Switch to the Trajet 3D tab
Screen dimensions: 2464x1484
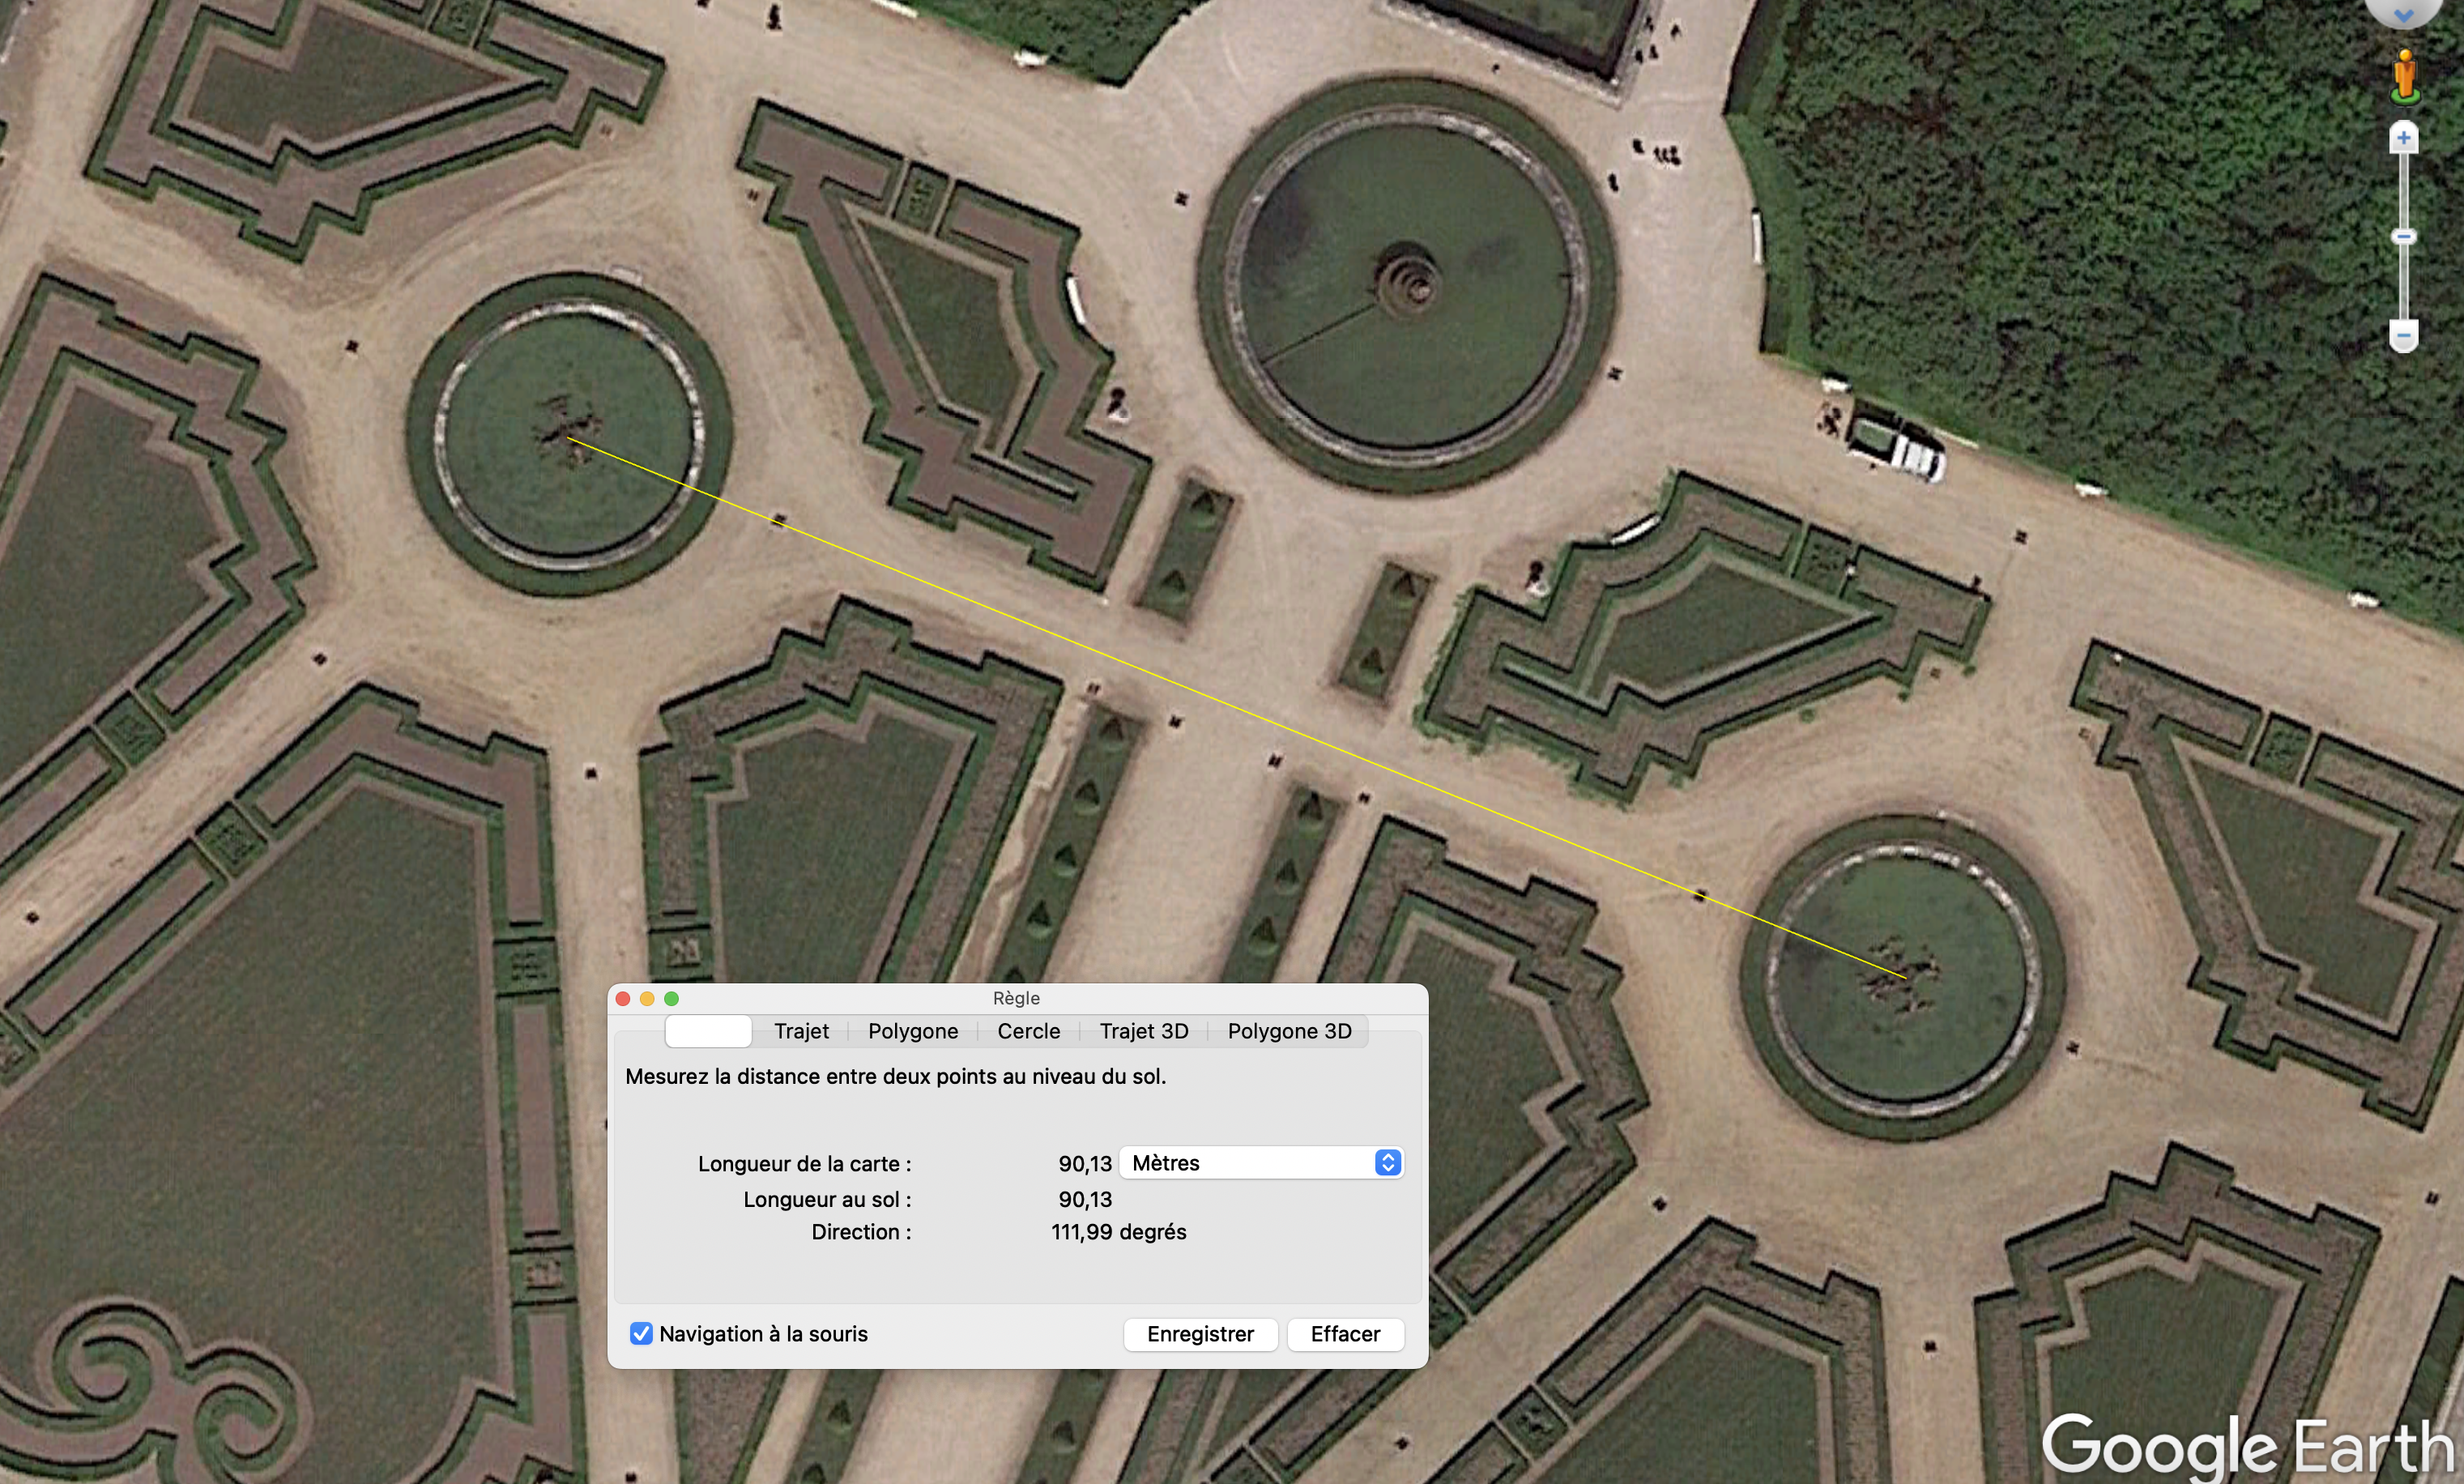coord(1144,1031)
